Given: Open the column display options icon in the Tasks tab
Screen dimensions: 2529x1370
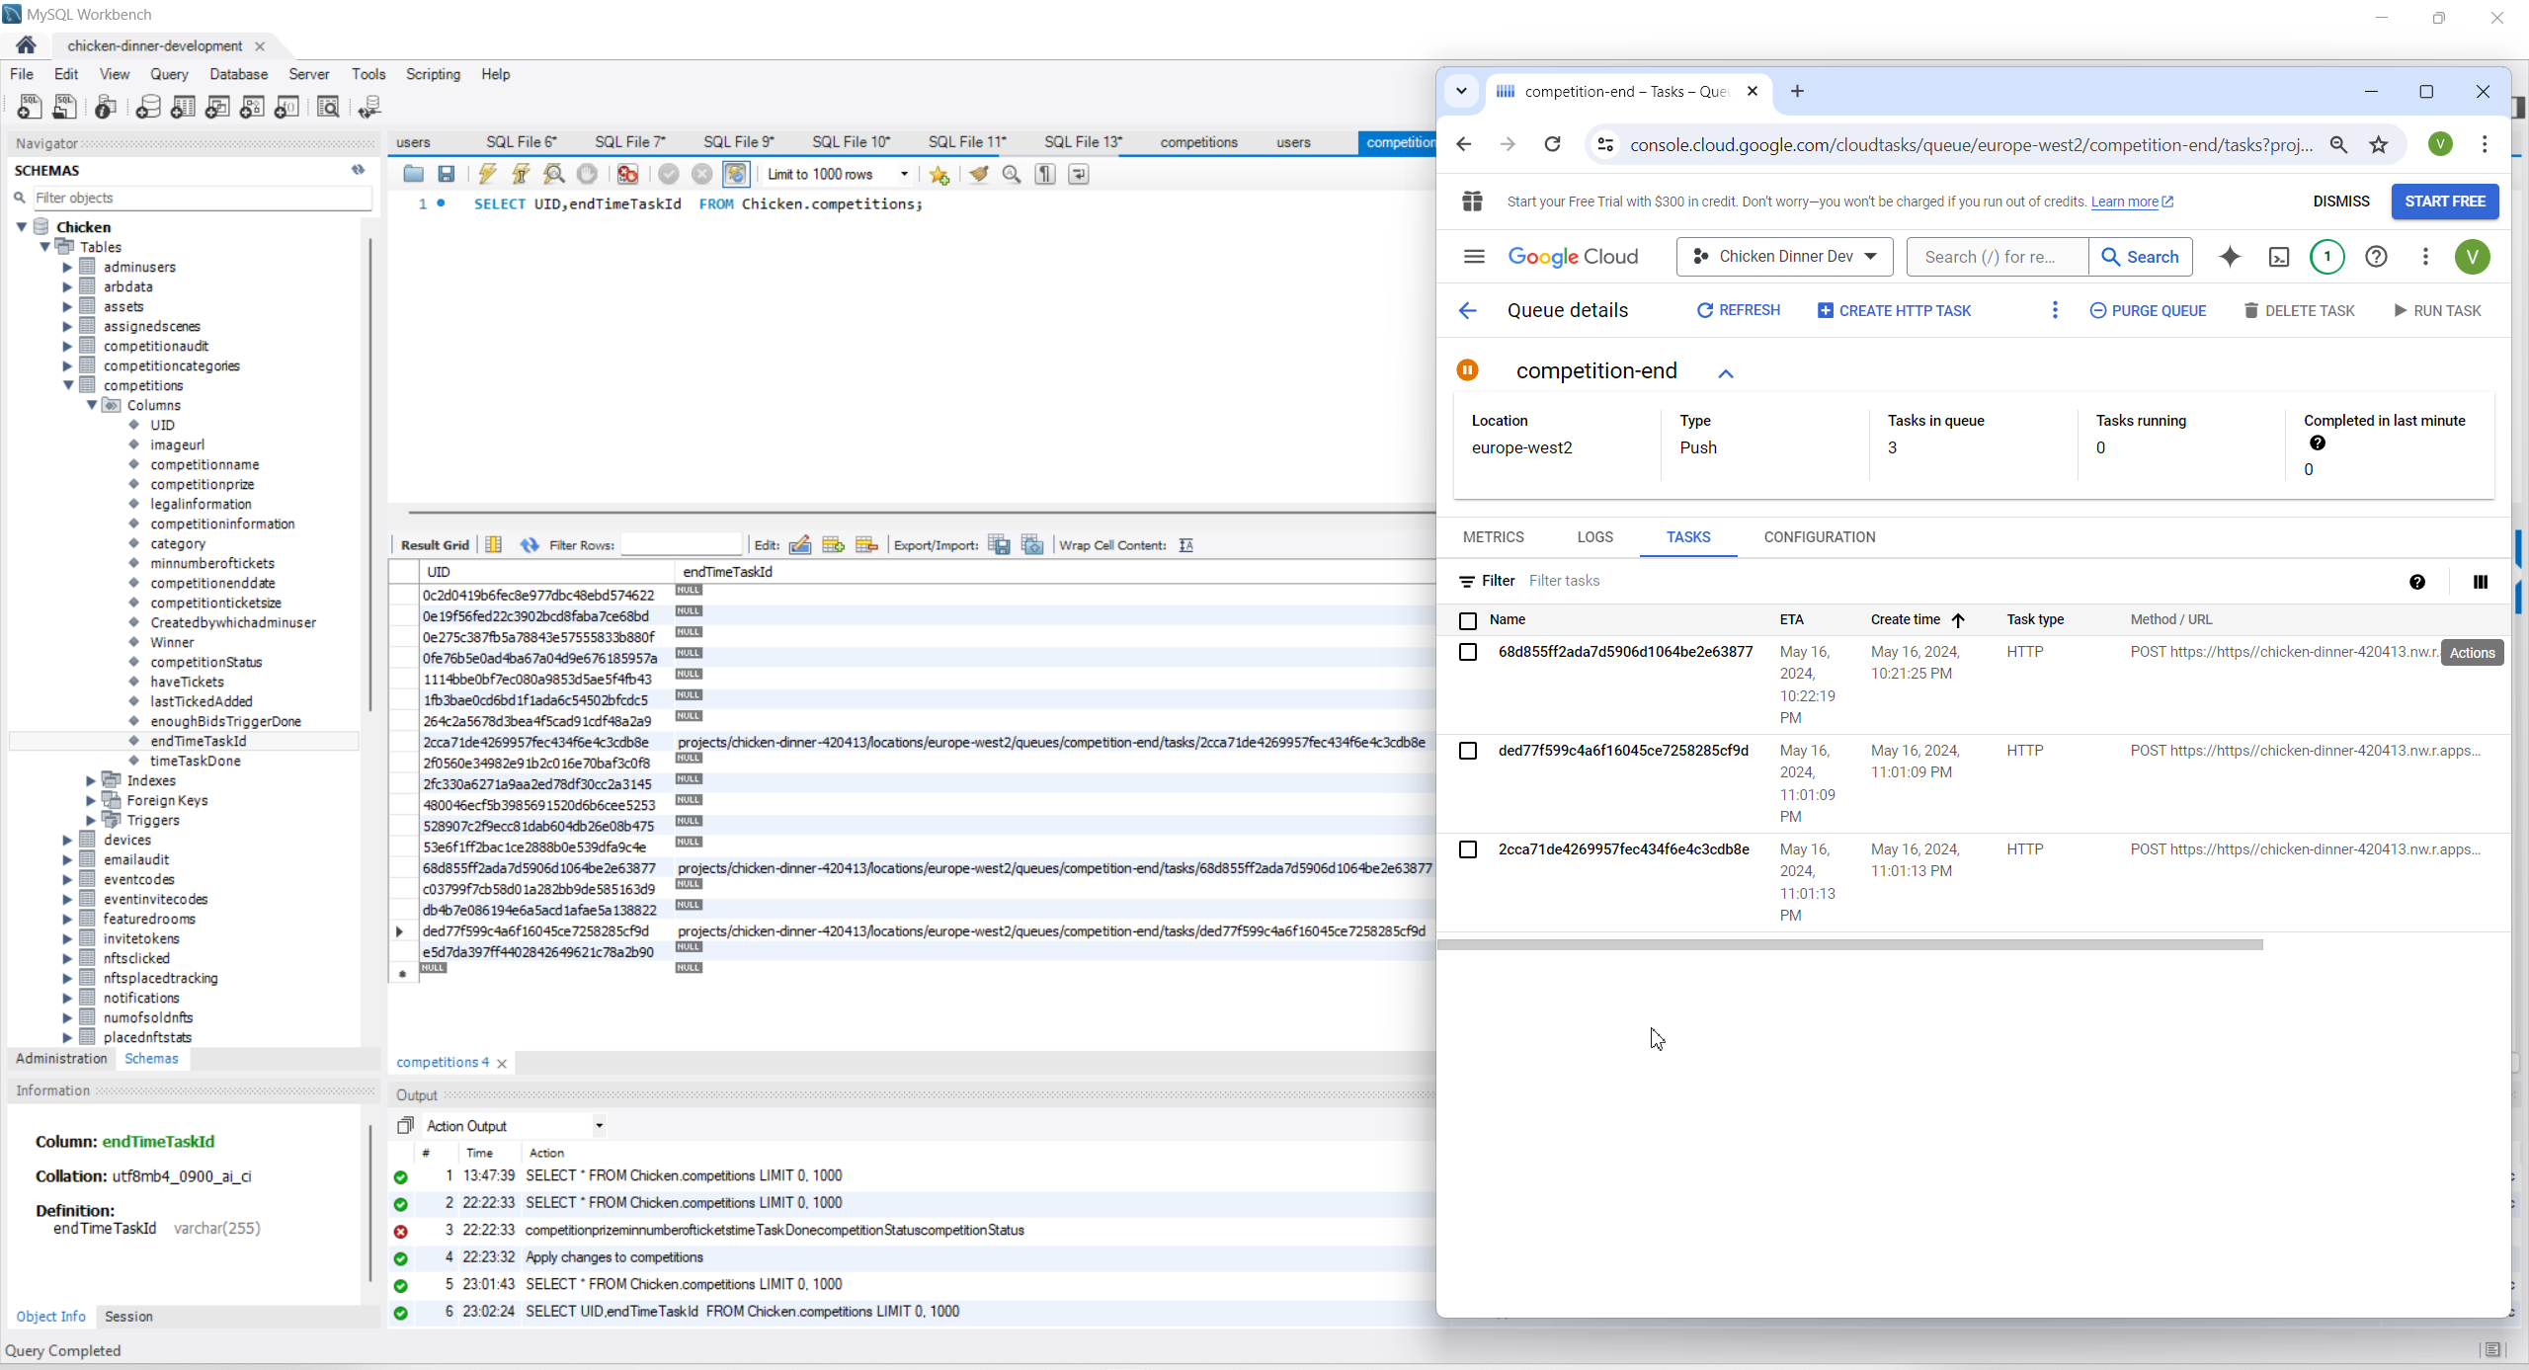Looking at the screenshot, I should [2480, 582].
